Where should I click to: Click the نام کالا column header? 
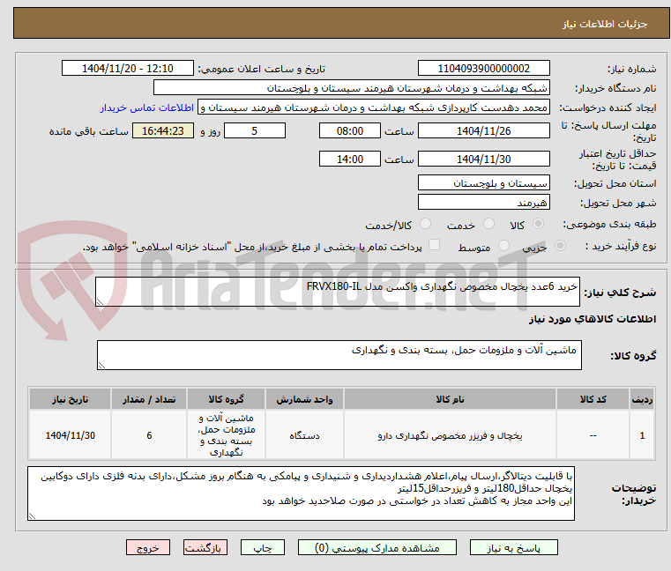tap(450, 399)
